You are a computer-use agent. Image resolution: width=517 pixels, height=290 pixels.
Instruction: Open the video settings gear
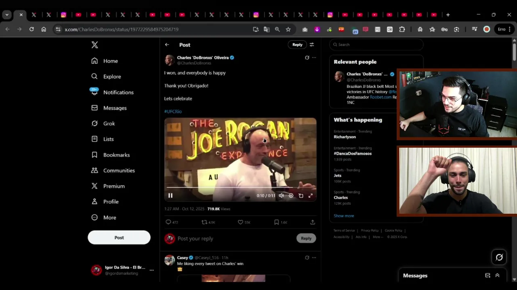pos(291,196)
